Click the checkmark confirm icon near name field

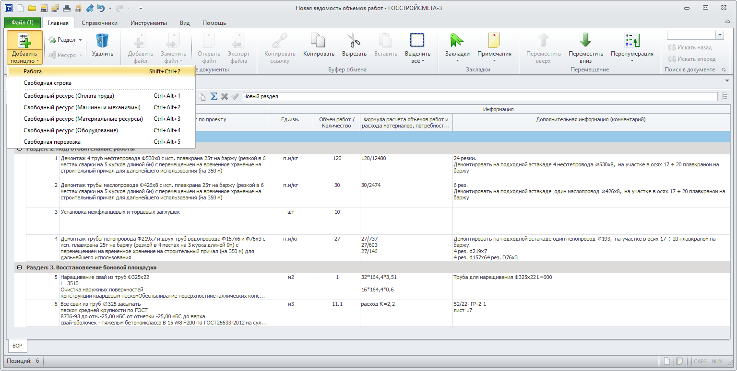click(x=235, y=96)
